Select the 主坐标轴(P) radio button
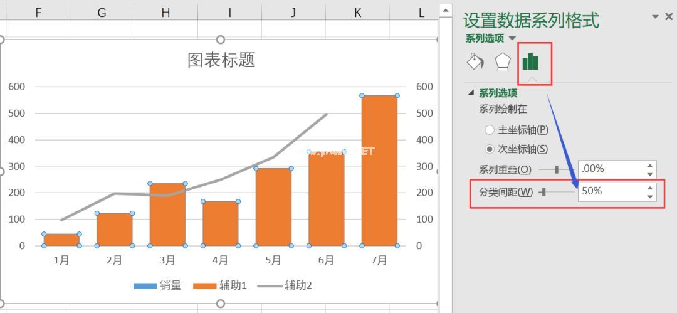Screen dimensions: 677x313 (490, 130)
